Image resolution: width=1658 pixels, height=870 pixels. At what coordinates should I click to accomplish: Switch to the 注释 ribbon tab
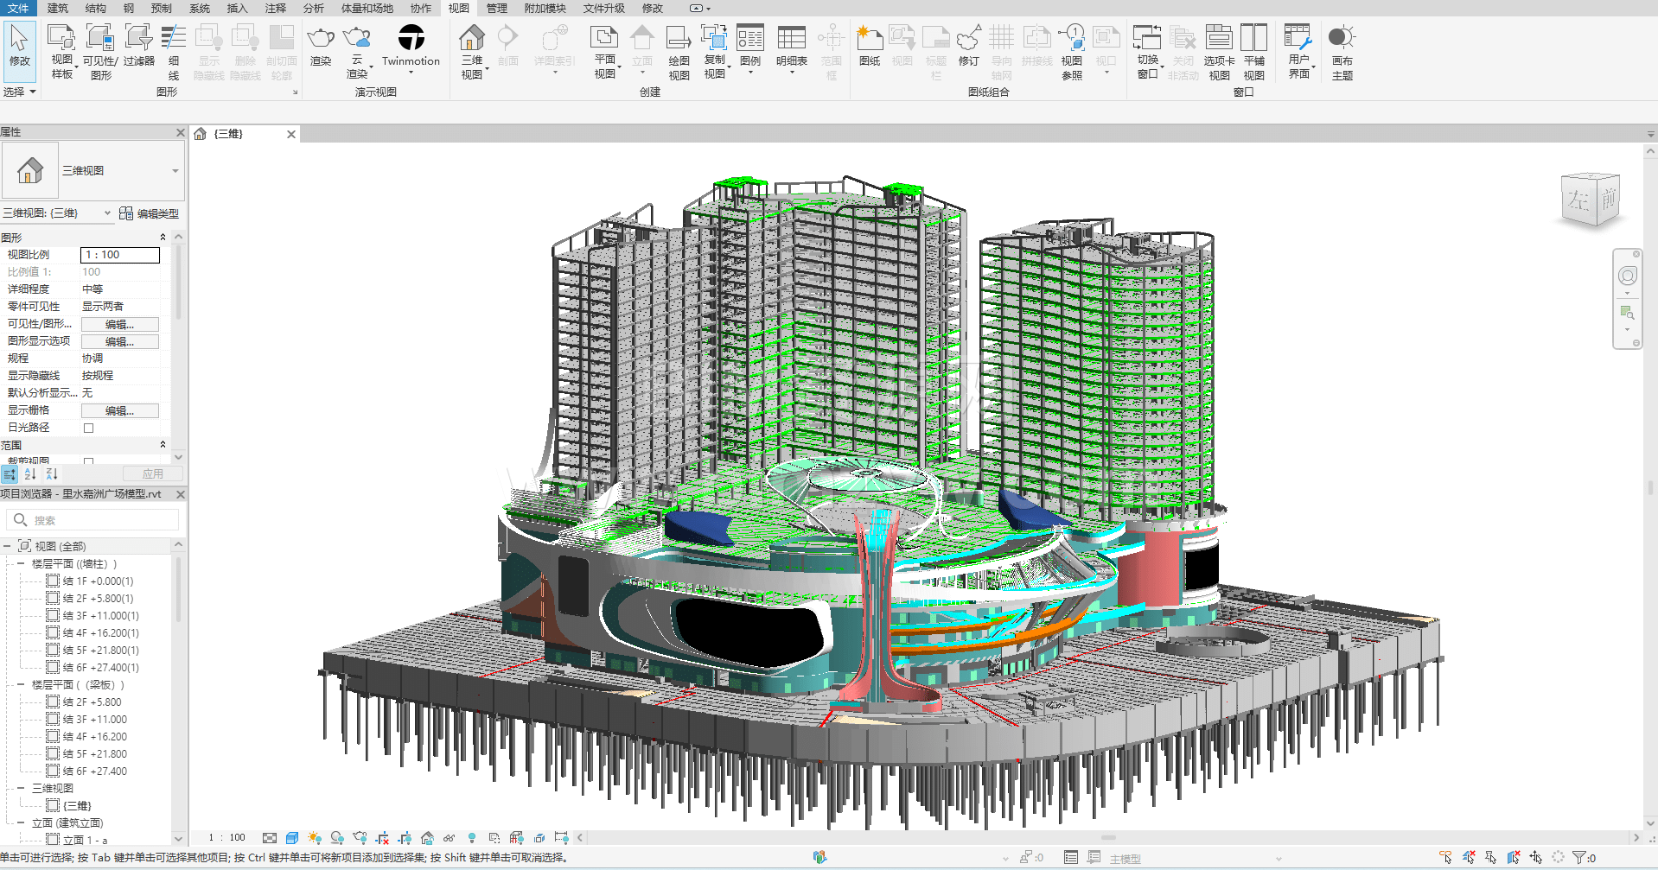point(275,9)
